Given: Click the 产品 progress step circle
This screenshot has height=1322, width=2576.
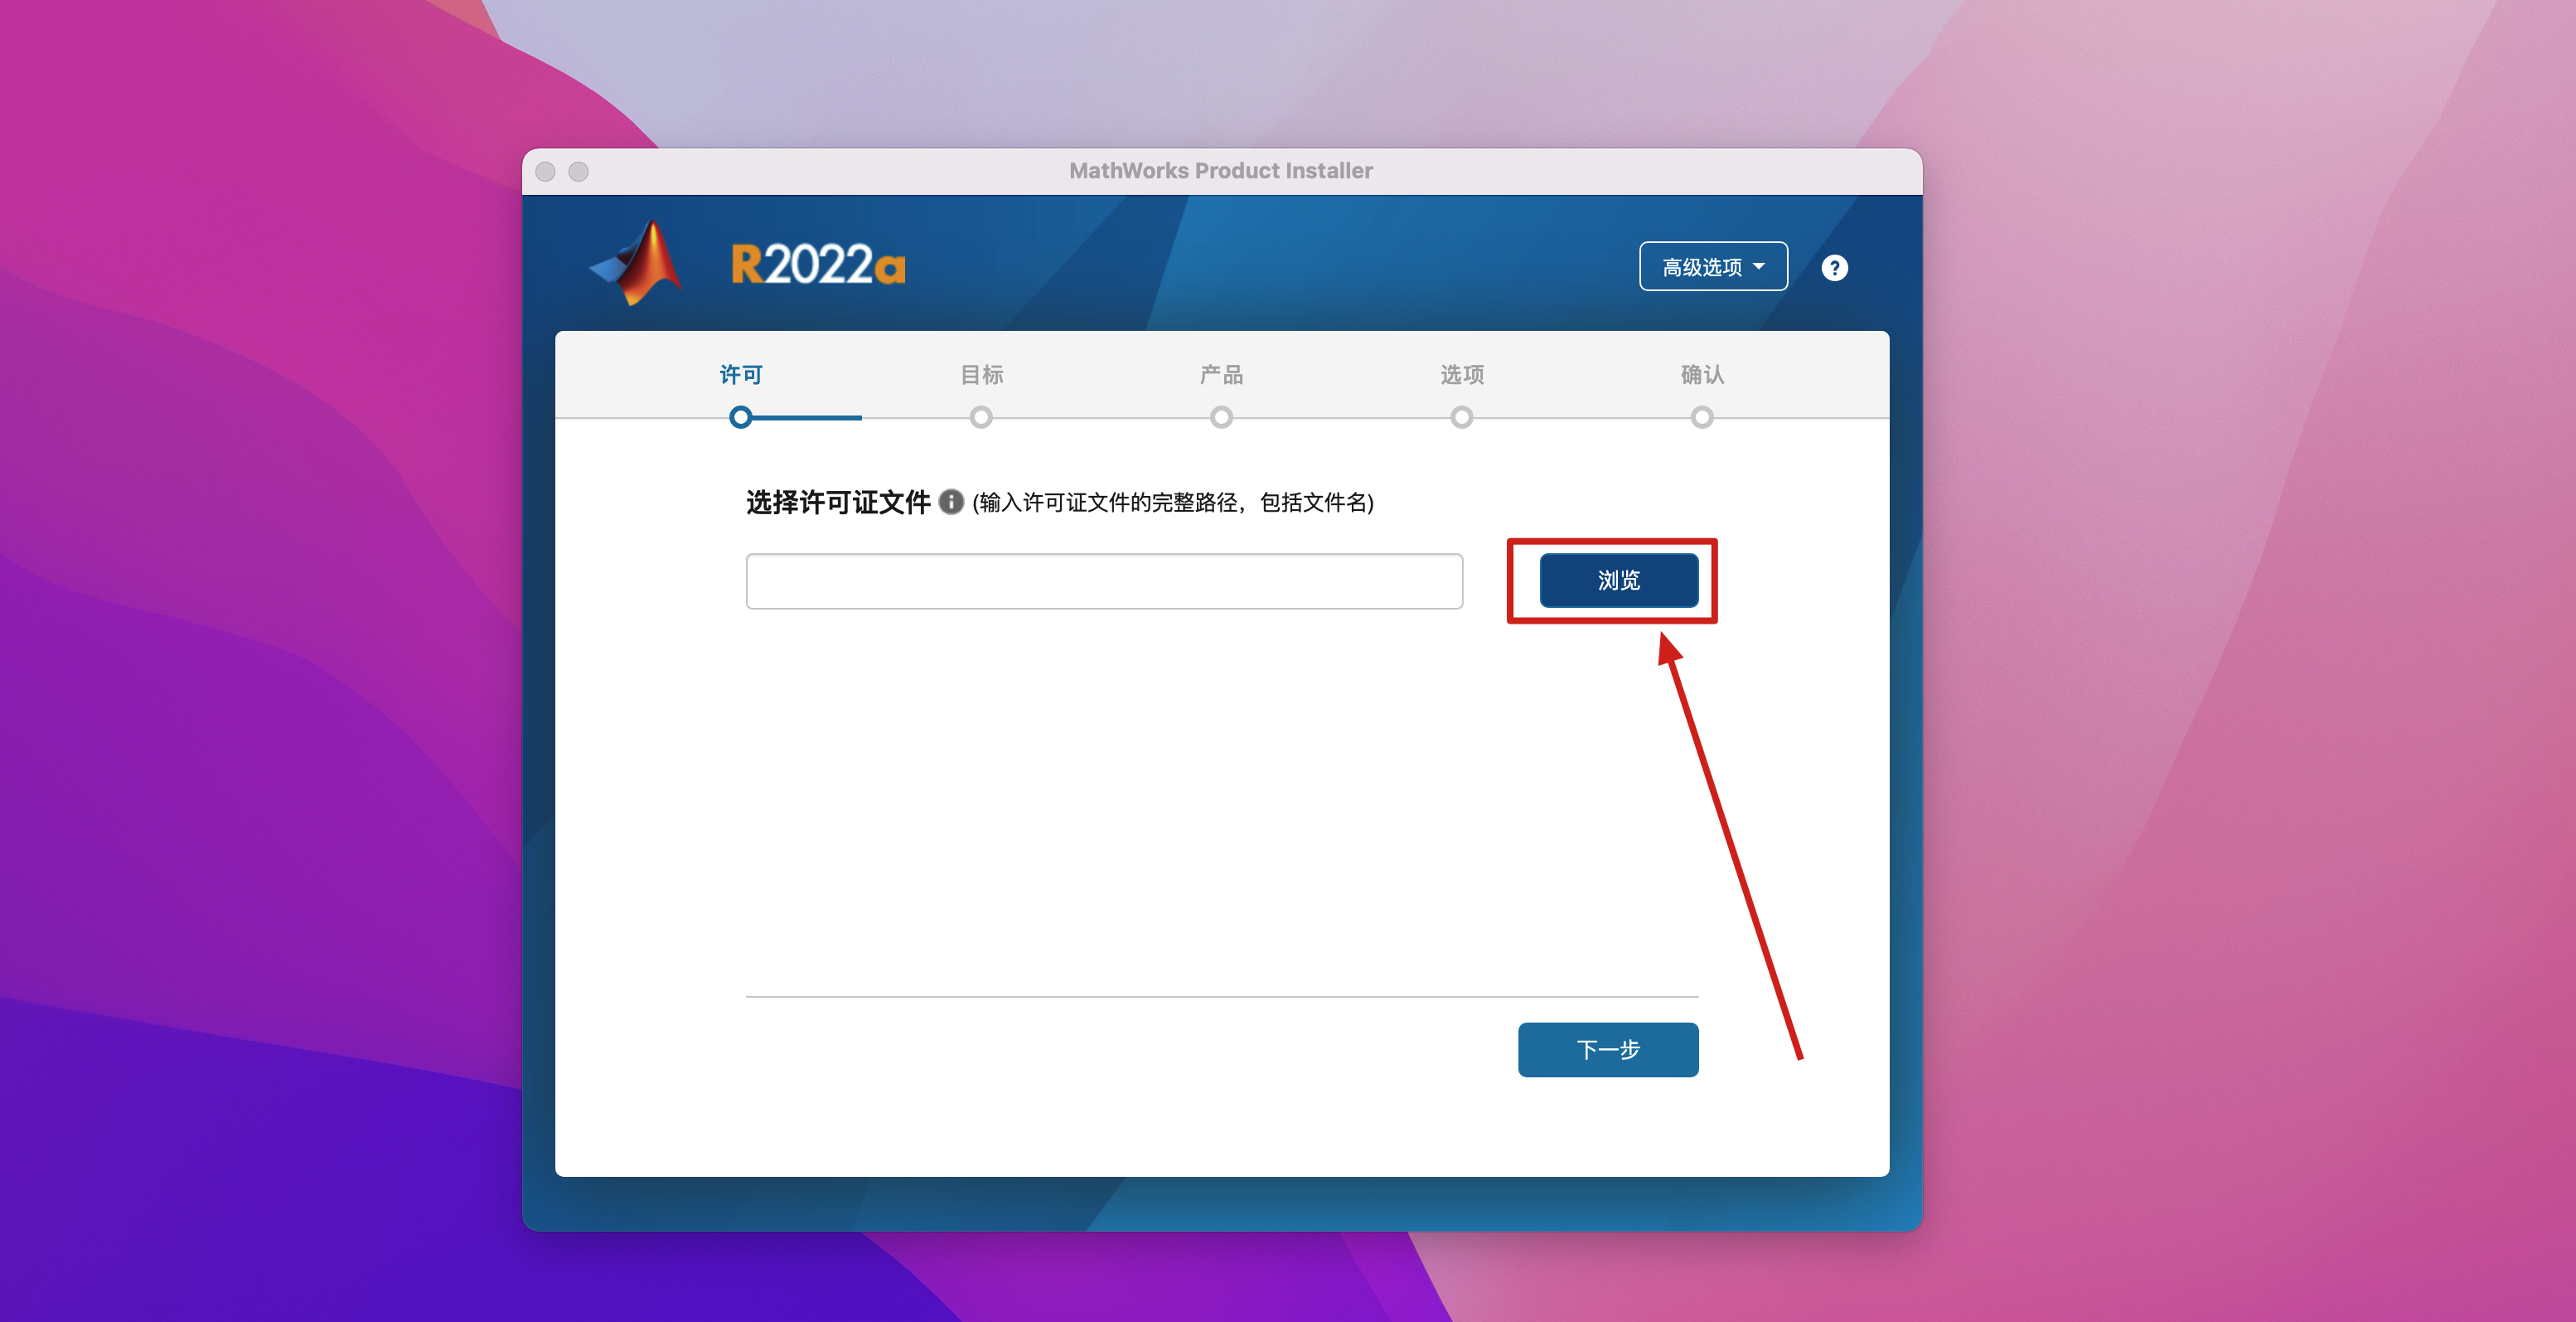Looking at the screenshot, I should [1221, 417].
